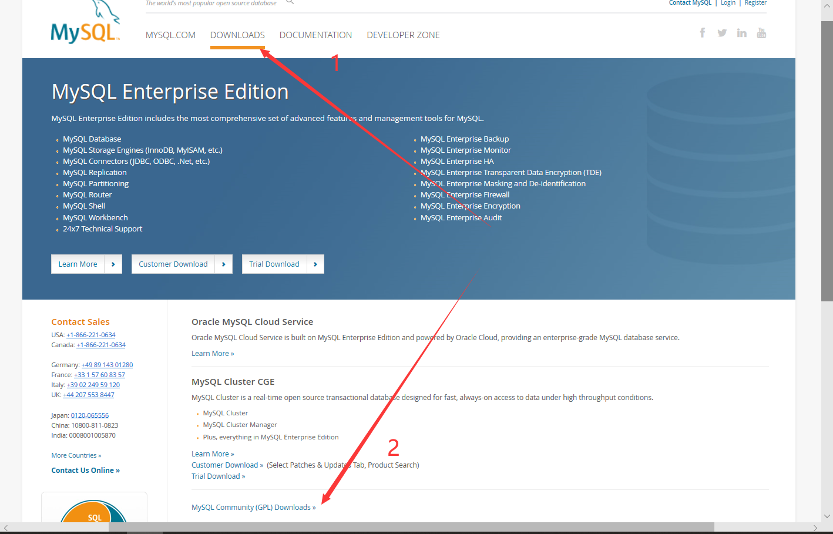Screen dimensions: 833x534
Task: Open the Contact Us Online link
Action: coord(85,471)
